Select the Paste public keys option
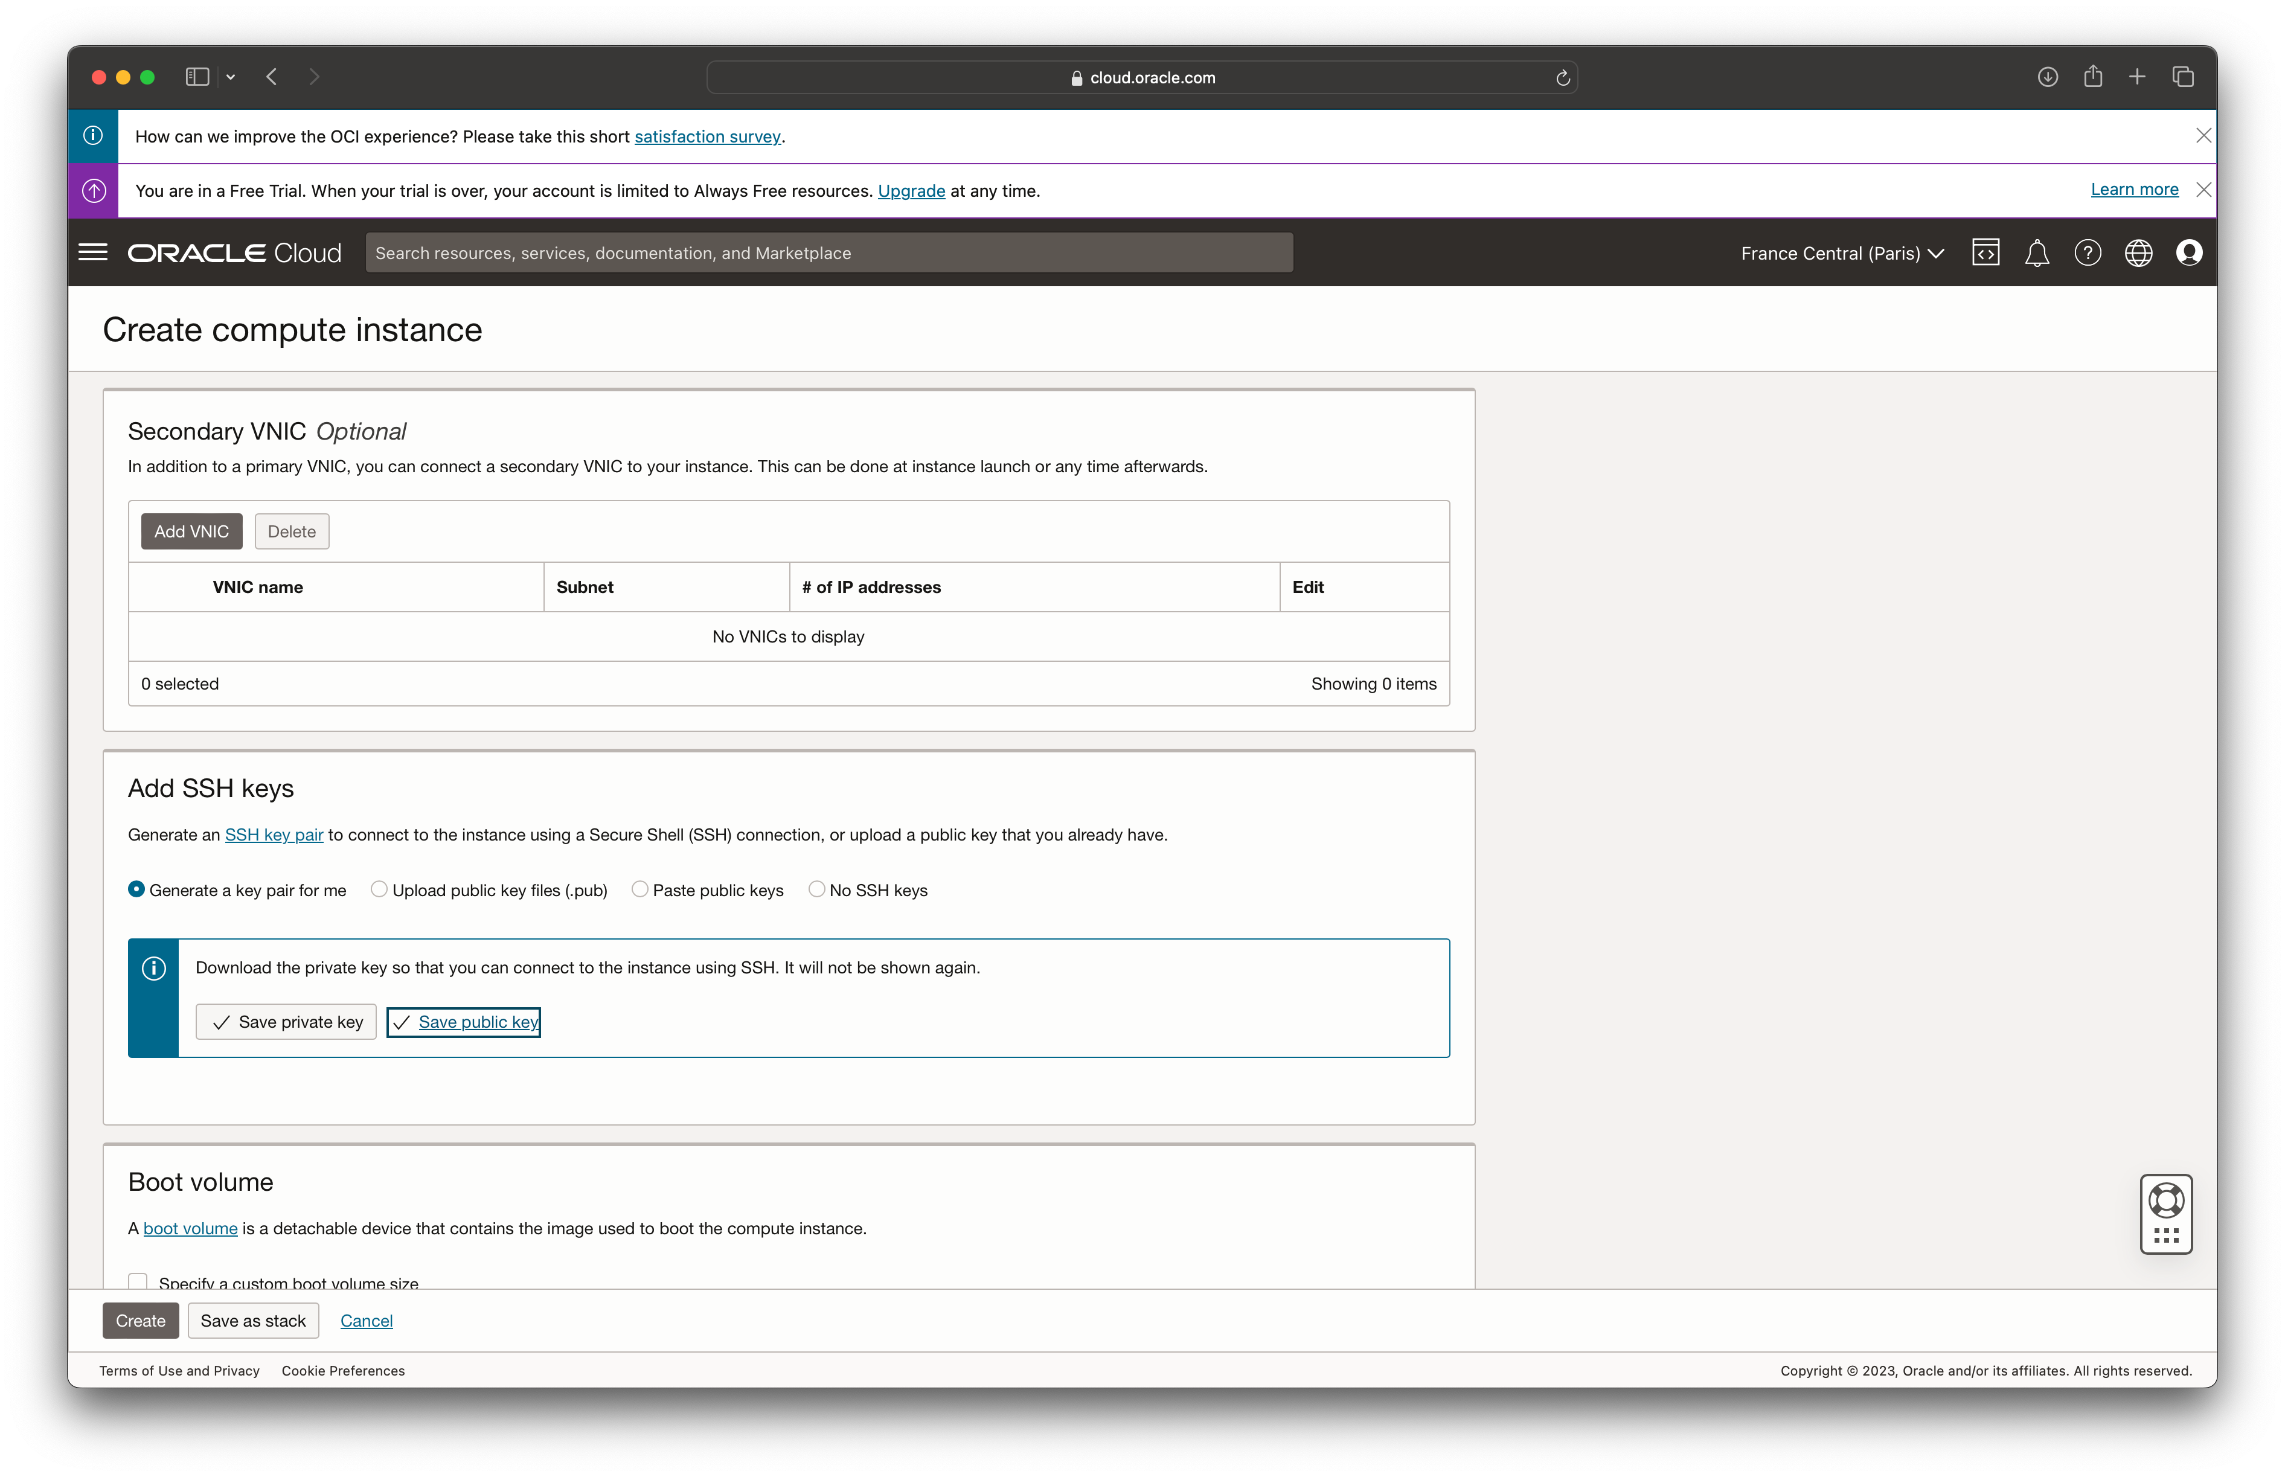 click(639, 889)
